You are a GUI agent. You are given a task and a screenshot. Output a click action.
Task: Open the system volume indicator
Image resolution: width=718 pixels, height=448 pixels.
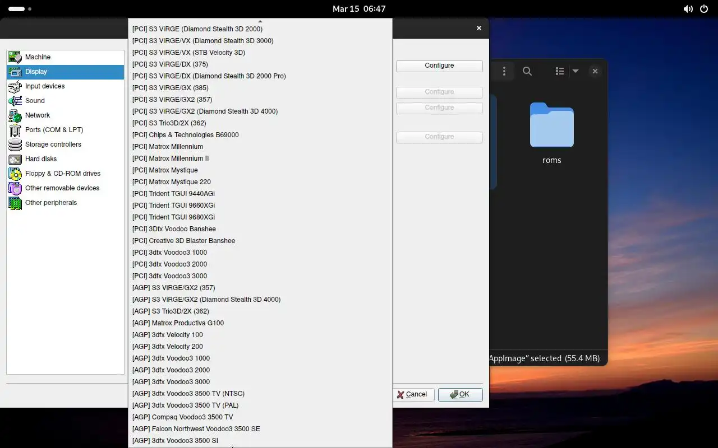(688, 9)
